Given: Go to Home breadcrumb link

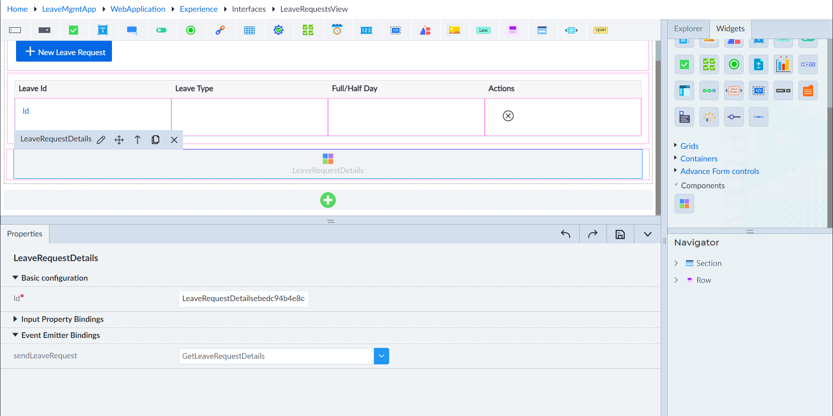Looking at the screenshot, I should pyautogui.click(x=17, y=9).
